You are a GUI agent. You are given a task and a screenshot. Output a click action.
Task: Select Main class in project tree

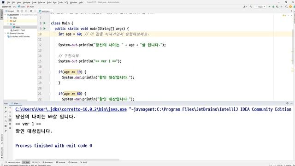[x=18, y=27]
